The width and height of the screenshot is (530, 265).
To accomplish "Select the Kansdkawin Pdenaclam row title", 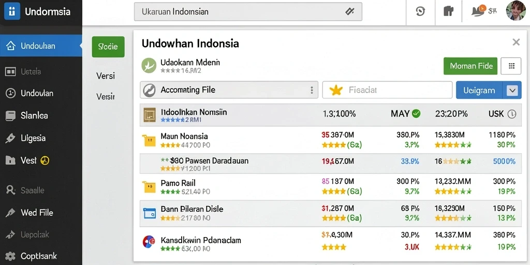I will click(x=201, y=240).
